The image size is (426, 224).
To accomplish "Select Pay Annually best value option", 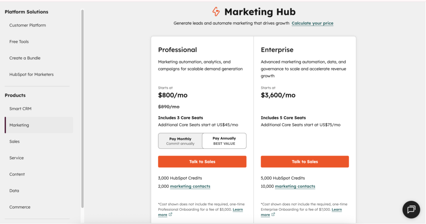I will point(224,141).
